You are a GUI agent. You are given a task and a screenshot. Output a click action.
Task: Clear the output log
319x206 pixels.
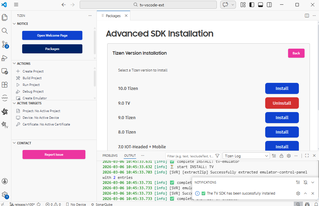(274, 156)
